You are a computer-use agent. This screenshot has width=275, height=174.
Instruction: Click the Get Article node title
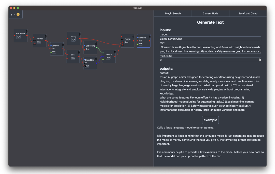pos(21,34)
